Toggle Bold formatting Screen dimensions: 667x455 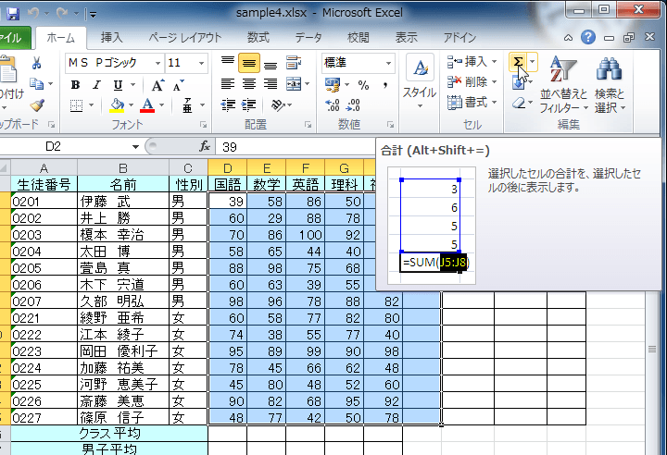click(76, 85)
